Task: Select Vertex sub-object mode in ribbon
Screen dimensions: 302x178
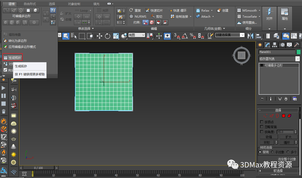Action: click(6, 10)
